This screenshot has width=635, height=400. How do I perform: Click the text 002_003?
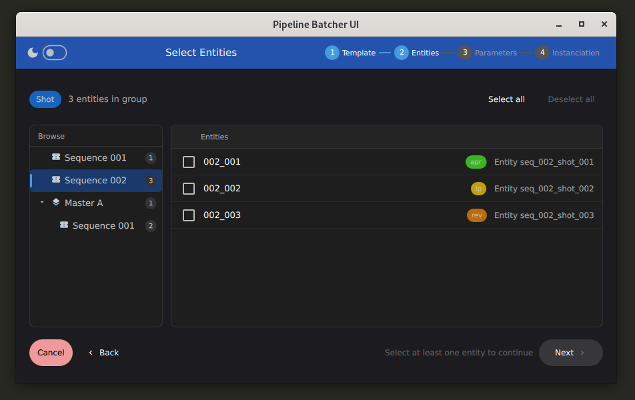[222, 215]
